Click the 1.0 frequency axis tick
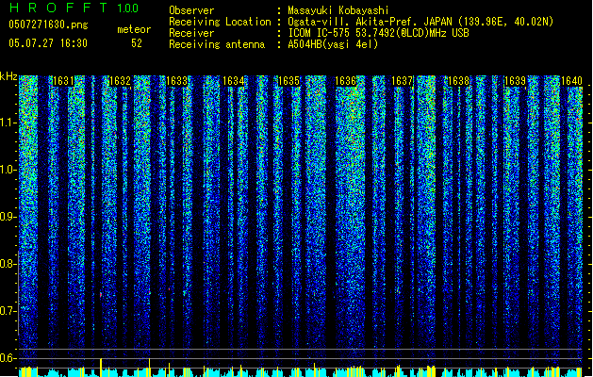This screenshot has height=377, width=593. pos(8,170)
